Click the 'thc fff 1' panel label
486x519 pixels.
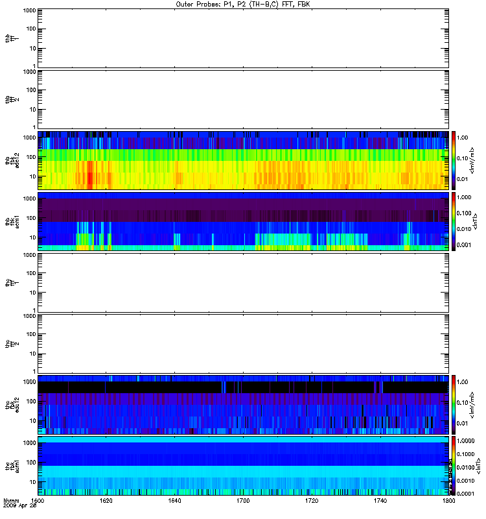12,283
